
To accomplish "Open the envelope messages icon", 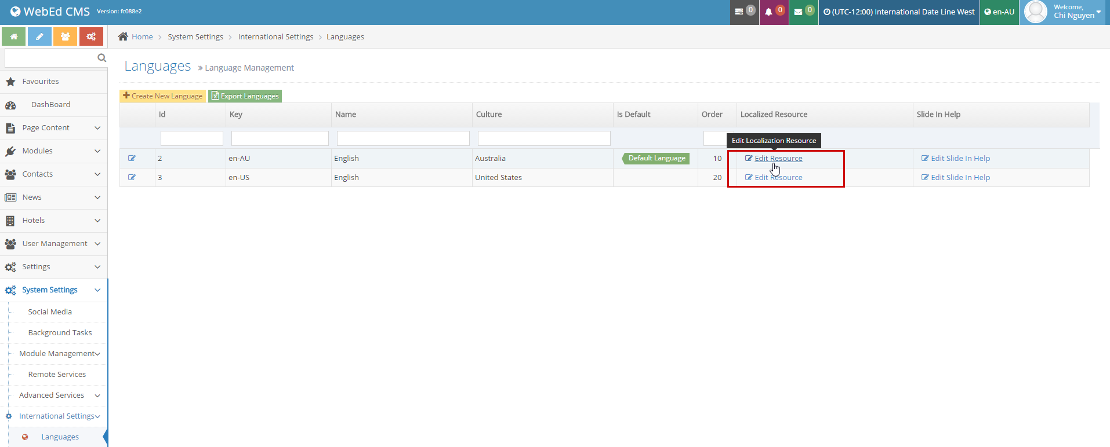I will (803, 12).
